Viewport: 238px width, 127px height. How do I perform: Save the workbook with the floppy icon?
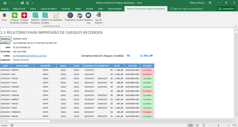click(5, 3)
